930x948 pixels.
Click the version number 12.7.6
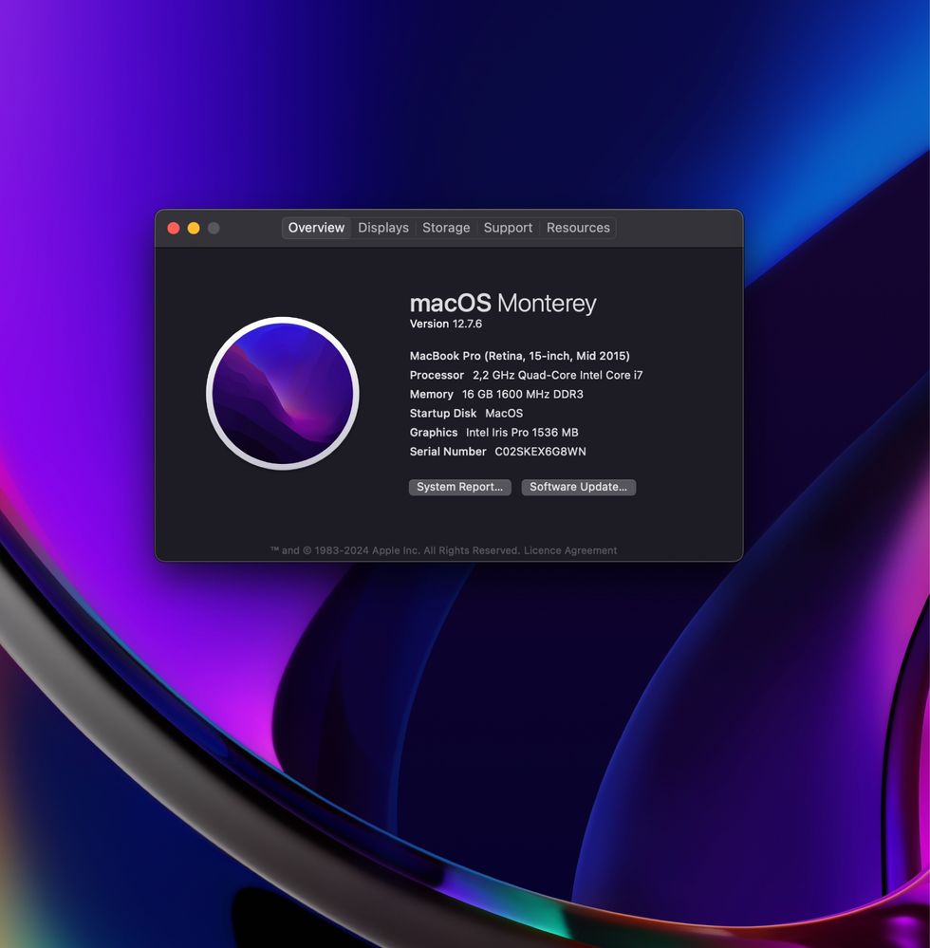click(468, 324)
